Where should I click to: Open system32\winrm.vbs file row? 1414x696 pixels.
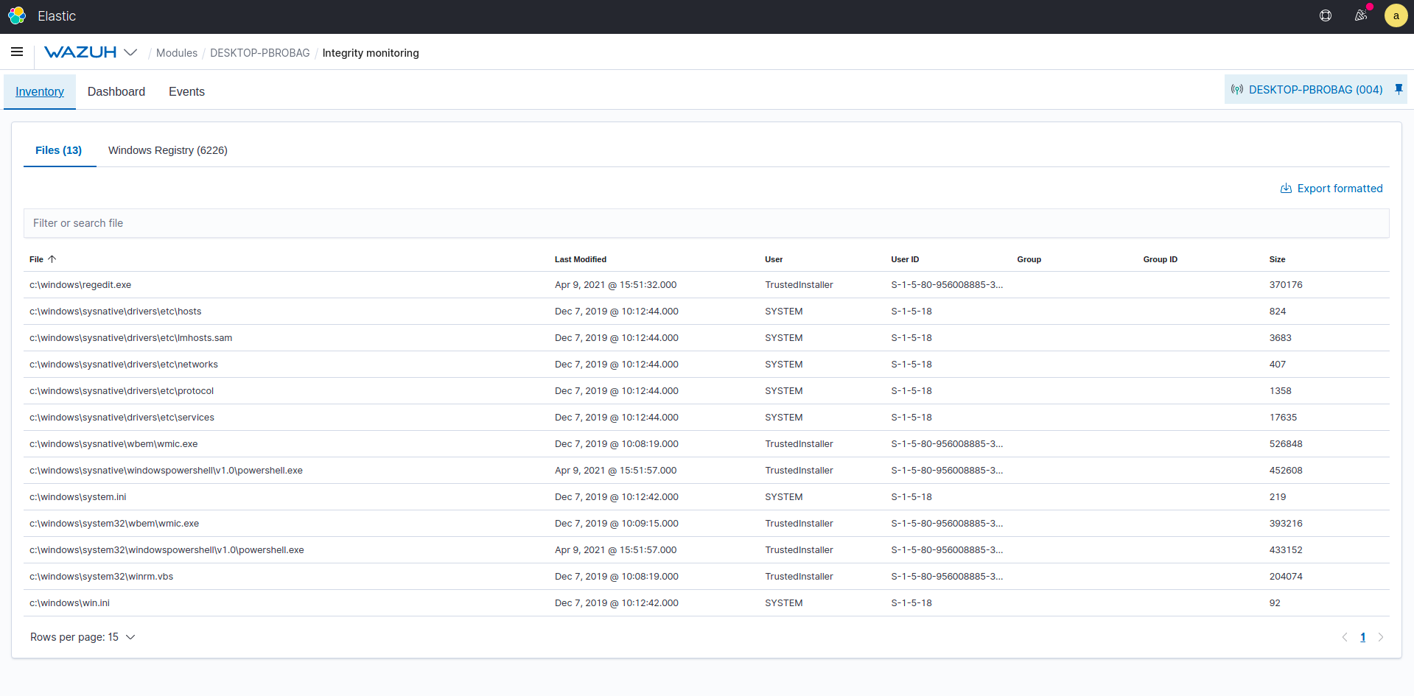pyautogui.click(x=707, y=577)
